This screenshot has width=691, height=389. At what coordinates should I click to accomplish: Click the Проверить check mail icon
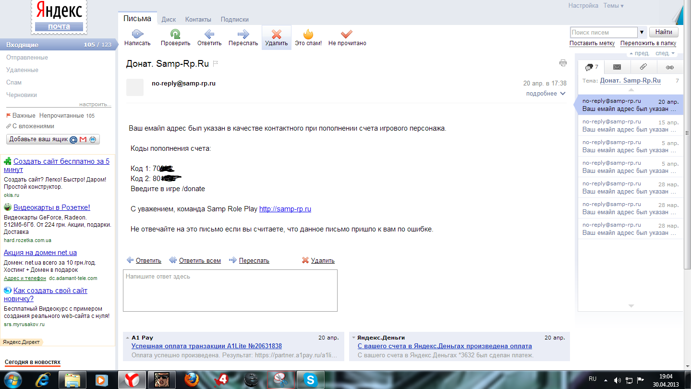point(175,34)
